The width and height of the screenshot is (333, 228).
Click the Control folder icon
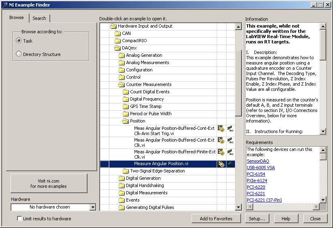click(122, 77)
